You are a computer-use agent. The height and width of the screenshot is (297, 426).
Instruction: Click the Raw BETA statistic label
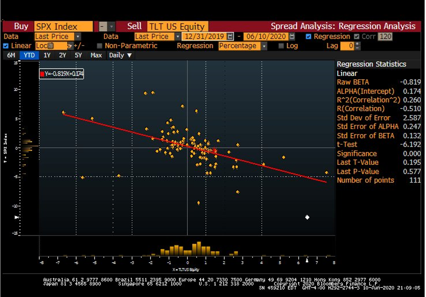coord(353,82)
